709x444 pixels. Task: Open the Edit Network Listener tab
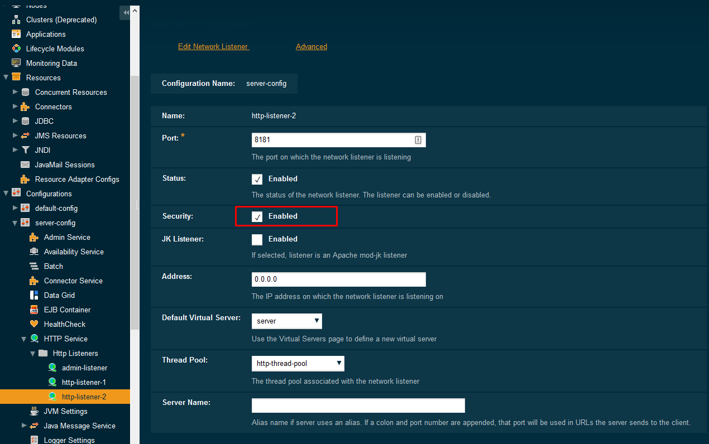213,47
